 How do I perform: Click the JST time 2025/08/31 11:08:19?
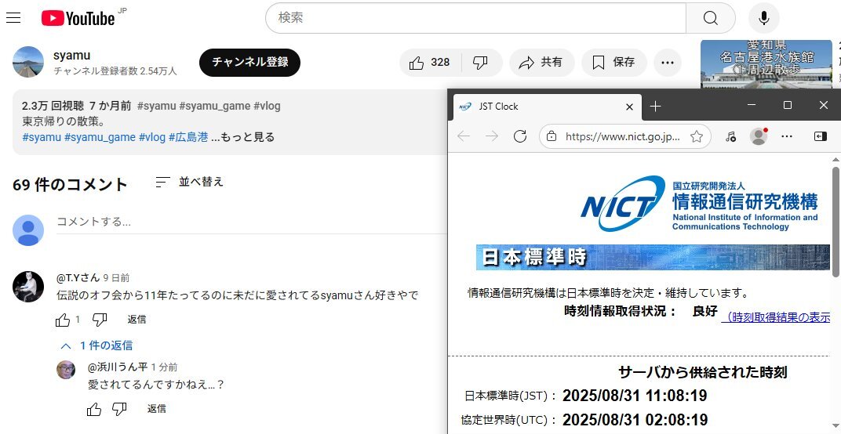pyautogui.click(x=635, y=396)
